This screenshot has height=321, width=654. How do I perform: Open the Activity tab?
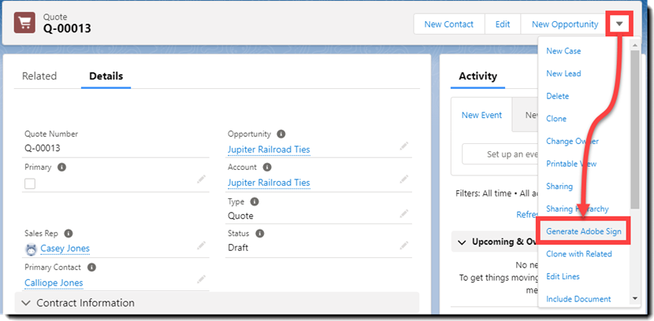point(478,76)
